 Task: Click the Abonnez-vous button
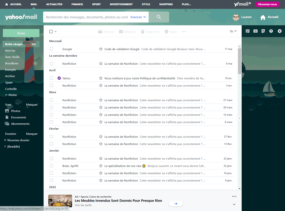coord(267,4)
